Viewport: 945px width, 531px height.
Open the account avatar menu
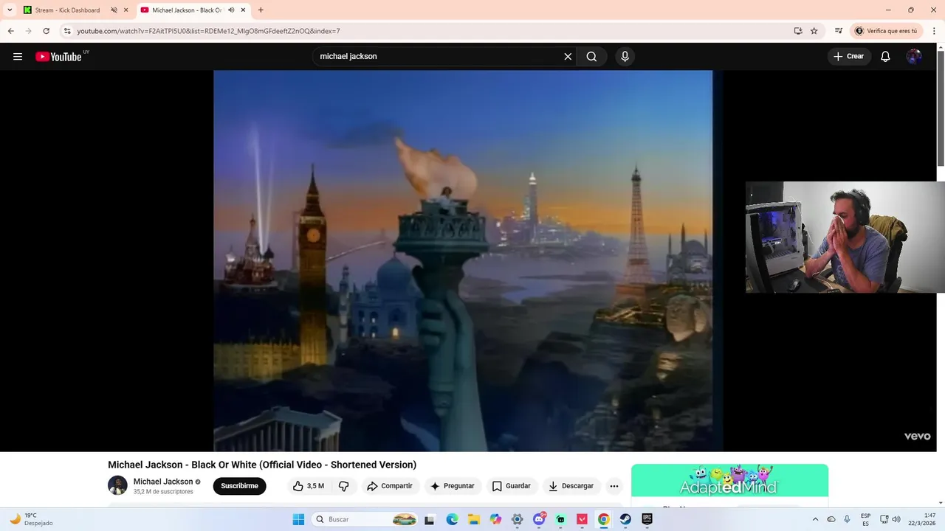[914, 57]
